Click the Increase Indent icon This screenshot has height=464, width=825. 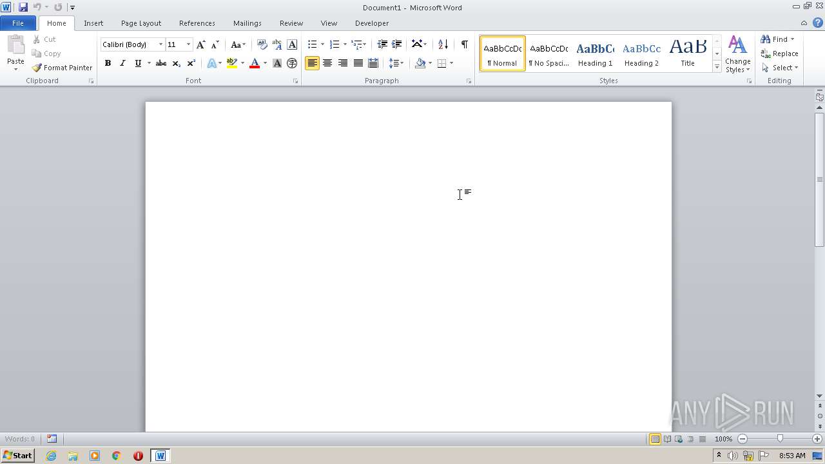coord(397,44)
